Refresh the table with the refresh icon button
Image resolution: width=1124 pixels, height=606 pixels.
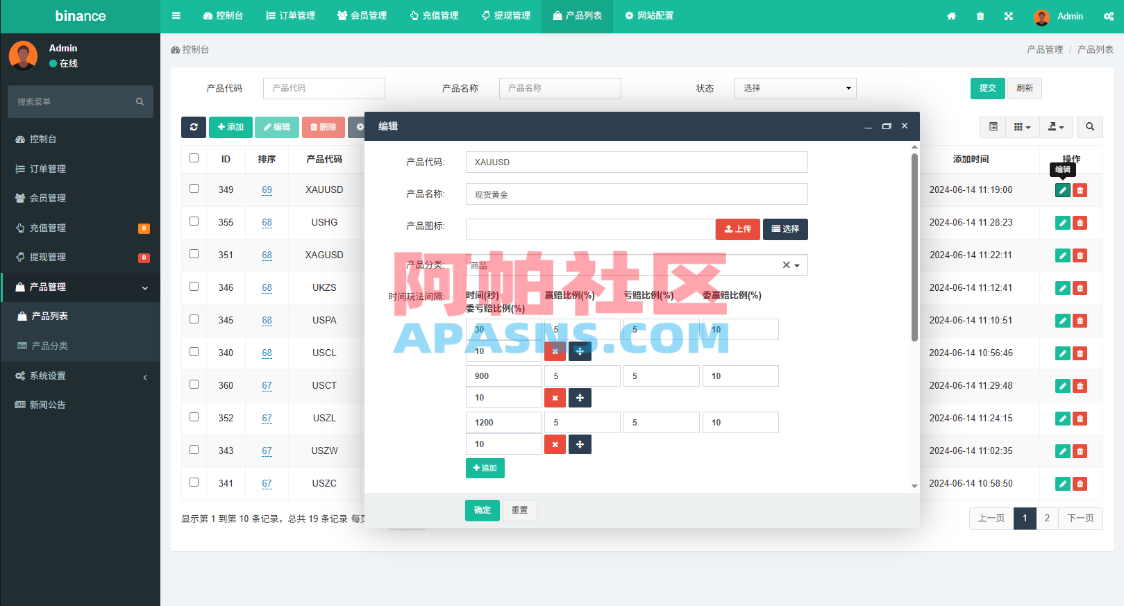(194, 127)
